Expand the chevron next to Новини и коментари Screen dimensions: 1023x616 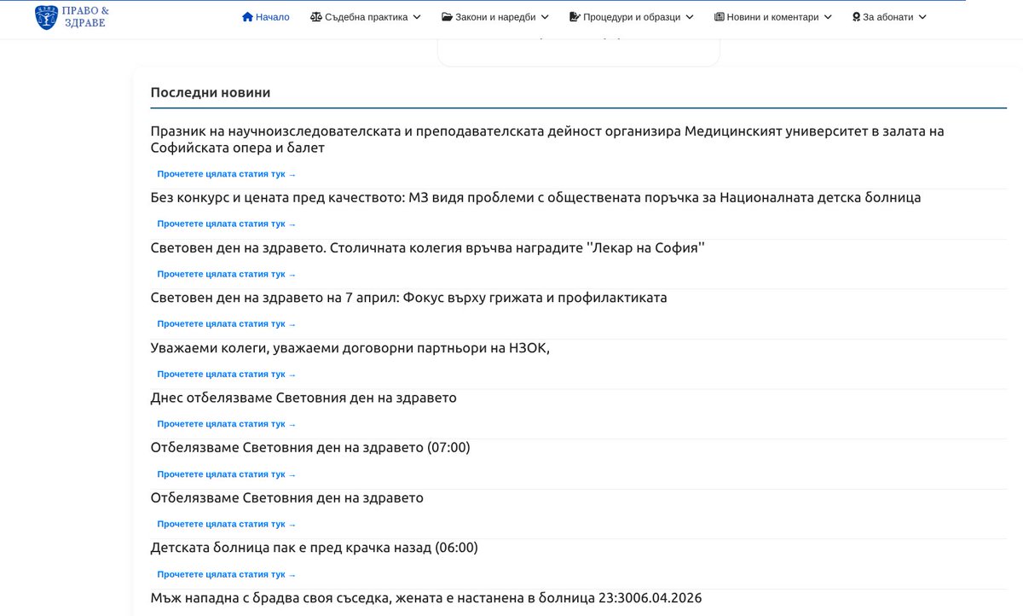(x=828, y=17)
